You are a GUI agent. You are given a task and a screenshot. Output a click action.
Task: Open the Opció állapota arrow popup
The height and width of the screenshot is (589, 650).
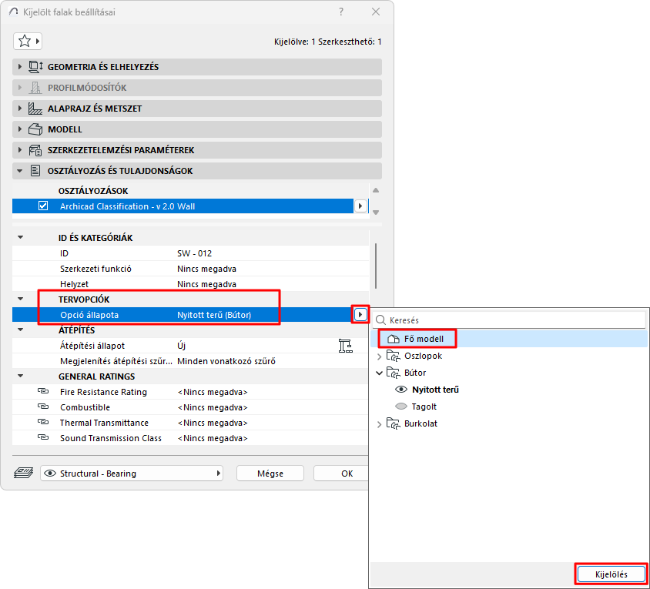(x=360, y=315)
